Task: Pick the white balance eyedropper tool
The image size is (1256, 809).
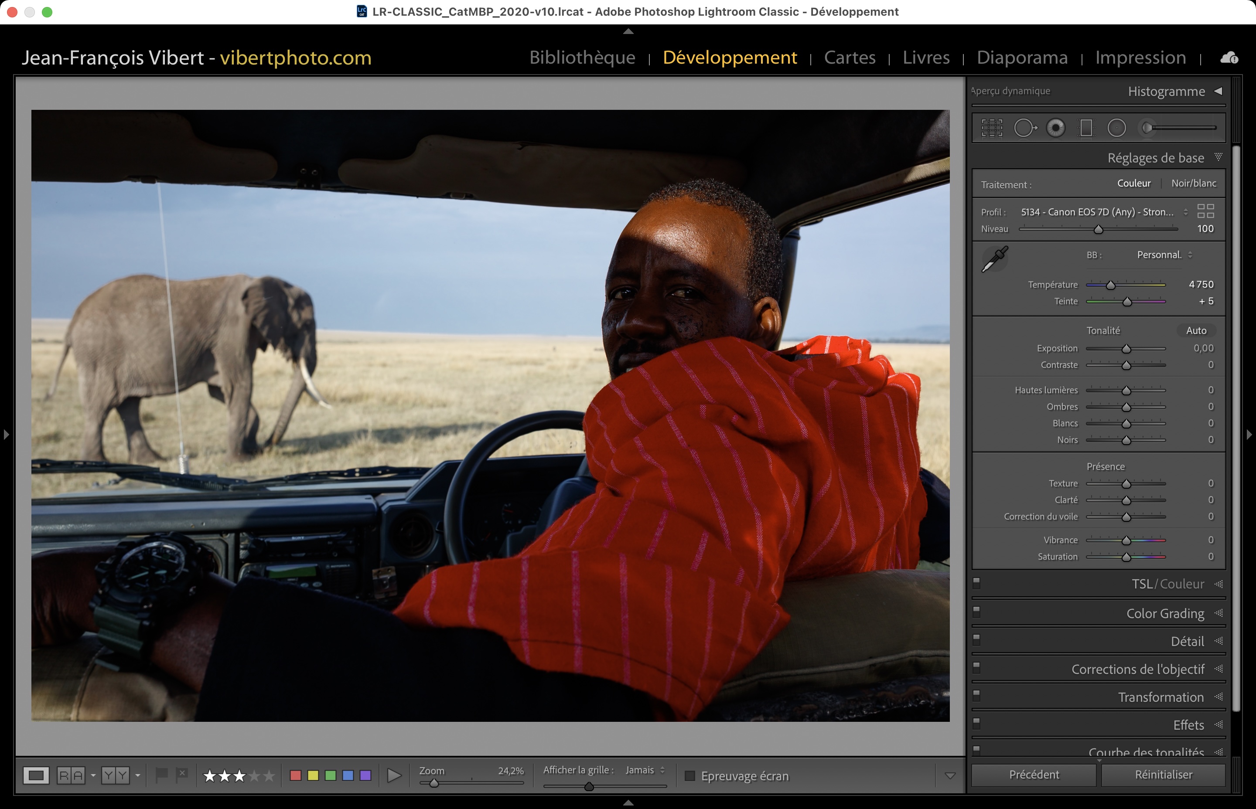Action: pyautogui.click(x=994, y=259)
